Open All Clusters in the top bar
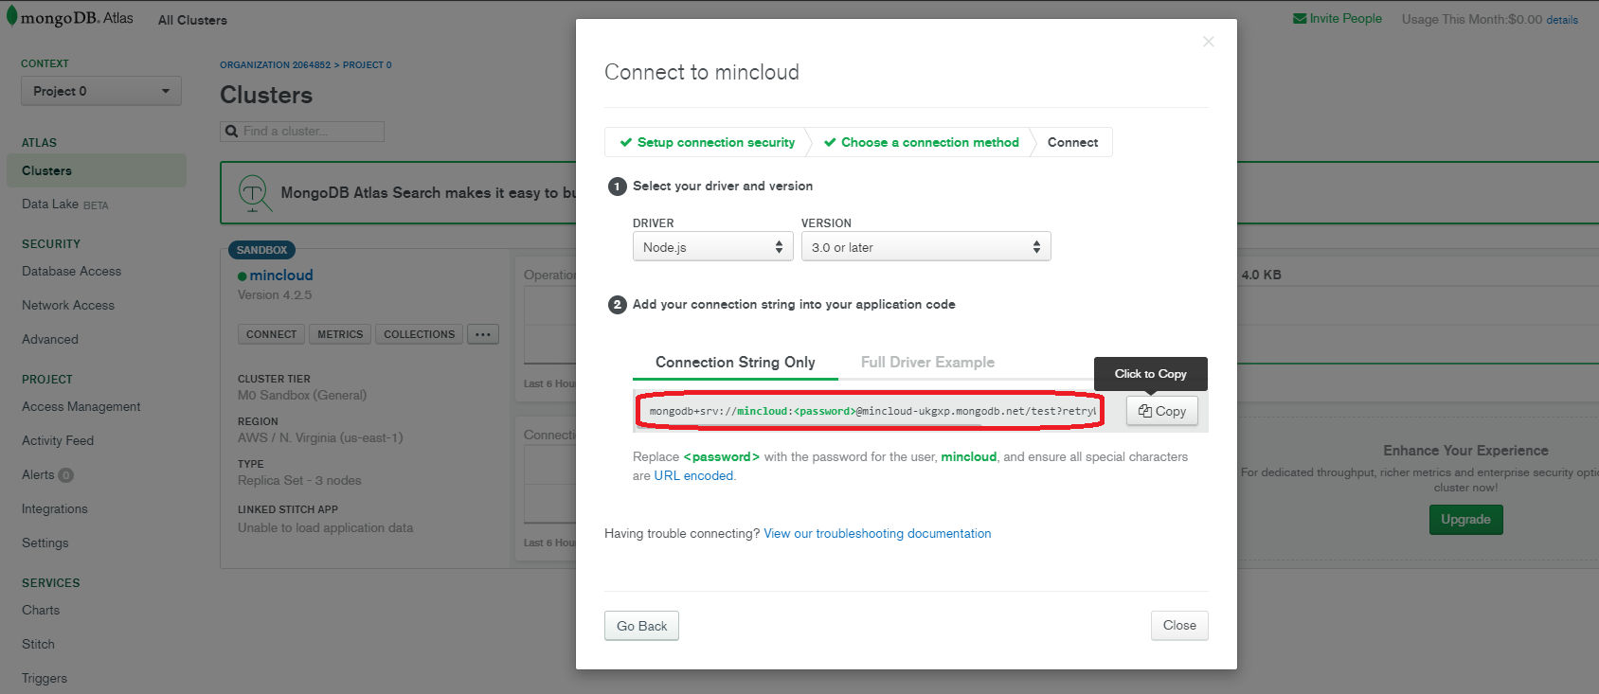1599x694 pixels. point(192,20)
